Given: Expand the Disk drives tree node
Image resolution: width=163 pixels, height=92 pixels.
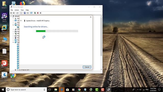Looking at the screenshot, I should (13, 23).
